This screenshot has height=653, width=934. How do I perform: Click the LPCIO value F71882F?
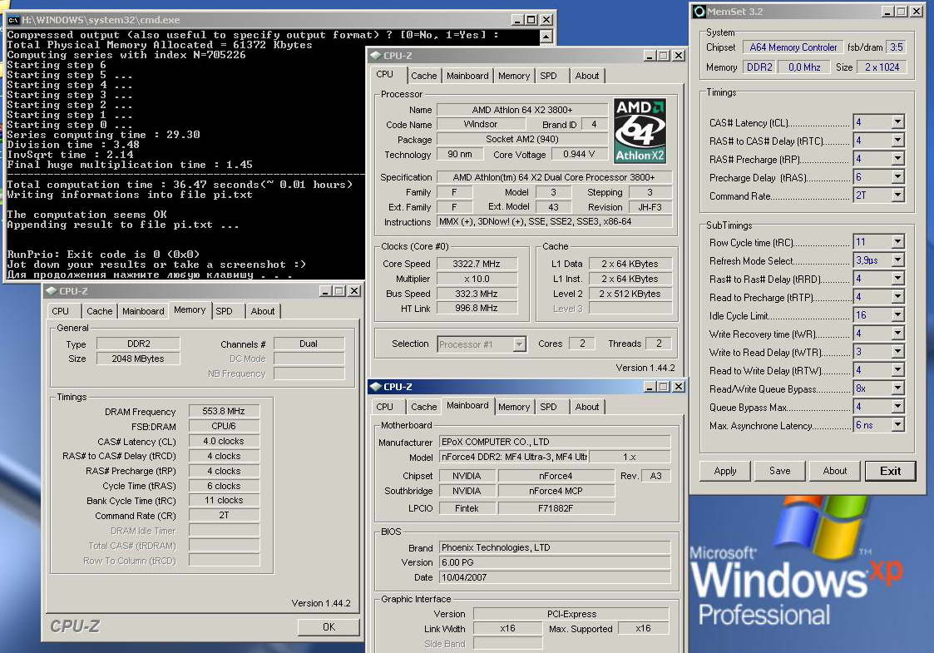point(556,508)
